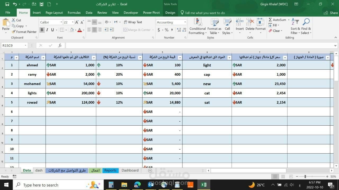The height and width of the screenshot is (190, 339).
Task: Set the Center horizontal alignment
Action: 94,30
